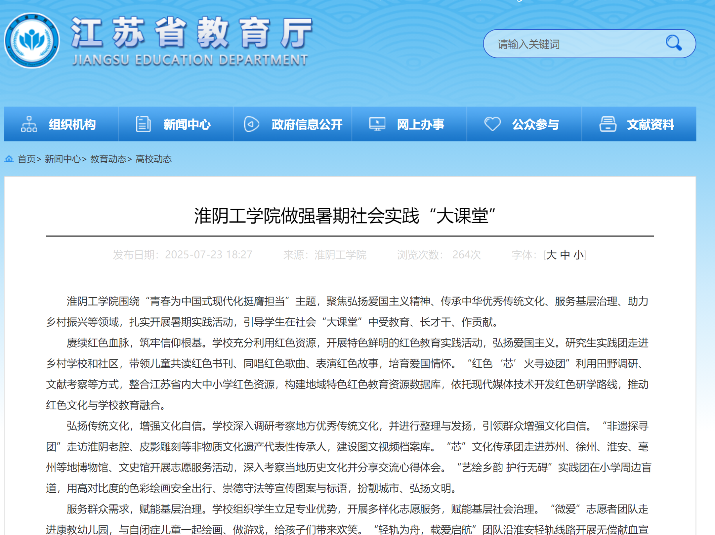Screen dimensions: 715x535
Task: Set font size to small (小)
Action: pyautogui.click(x=578, y=255)
